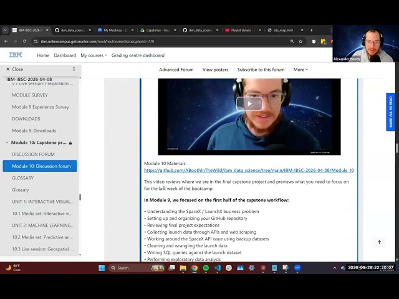This screenshot has width=399, height=299.
Task: Expand the More dropdown menu
Action: click(x=300, y=70)
